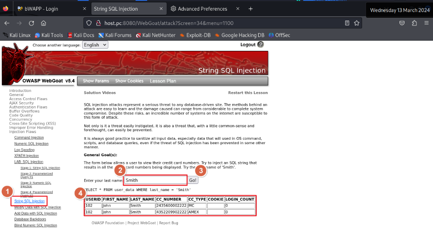Click CC_NUMBER cell 4352209902222
This screenshot has height=229, width=433.
coord(171,212)
